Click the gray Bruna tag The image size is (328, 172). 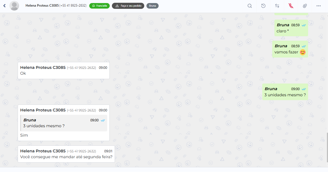pyautogui.click(x=153, y=6)
